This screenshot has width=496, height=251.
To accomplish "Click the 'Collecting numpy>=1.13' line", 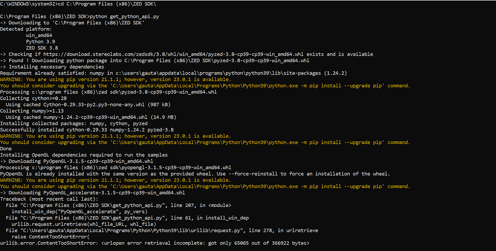I will pyautogui.click(x=31, y=111).
